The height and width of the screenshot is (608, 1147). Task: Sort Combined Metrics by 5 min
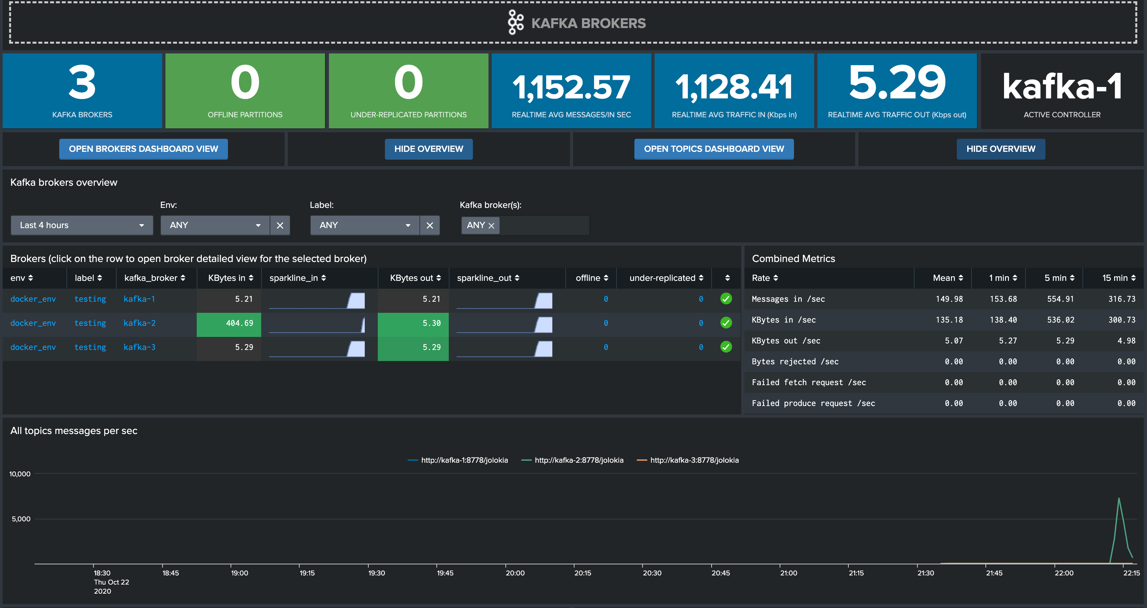(x=1059, y=278)
